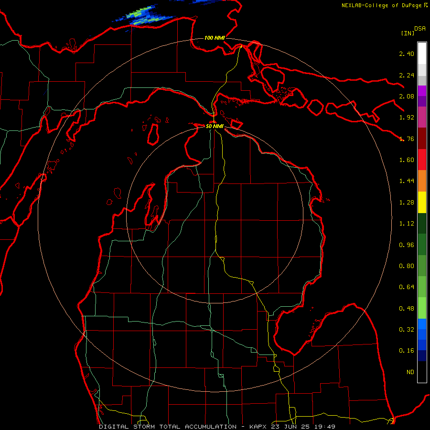Pick the light blue swatch above 0.32
This screenshot has width=430, height=430.
click(422, 324)
